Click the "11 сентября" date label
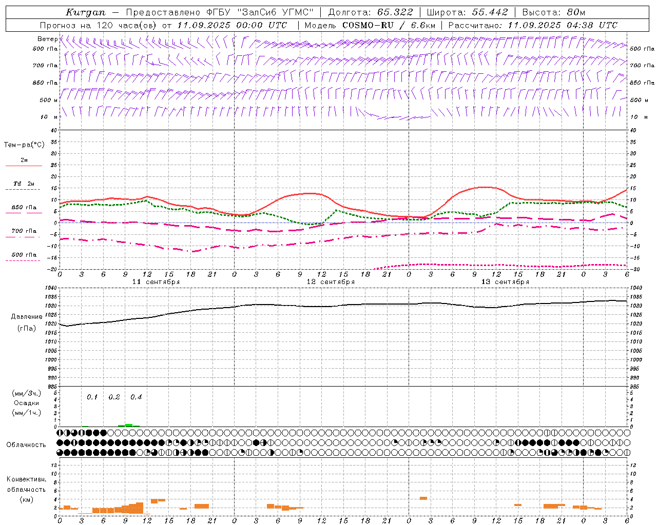Screen dimensions: 657x525 156,282
